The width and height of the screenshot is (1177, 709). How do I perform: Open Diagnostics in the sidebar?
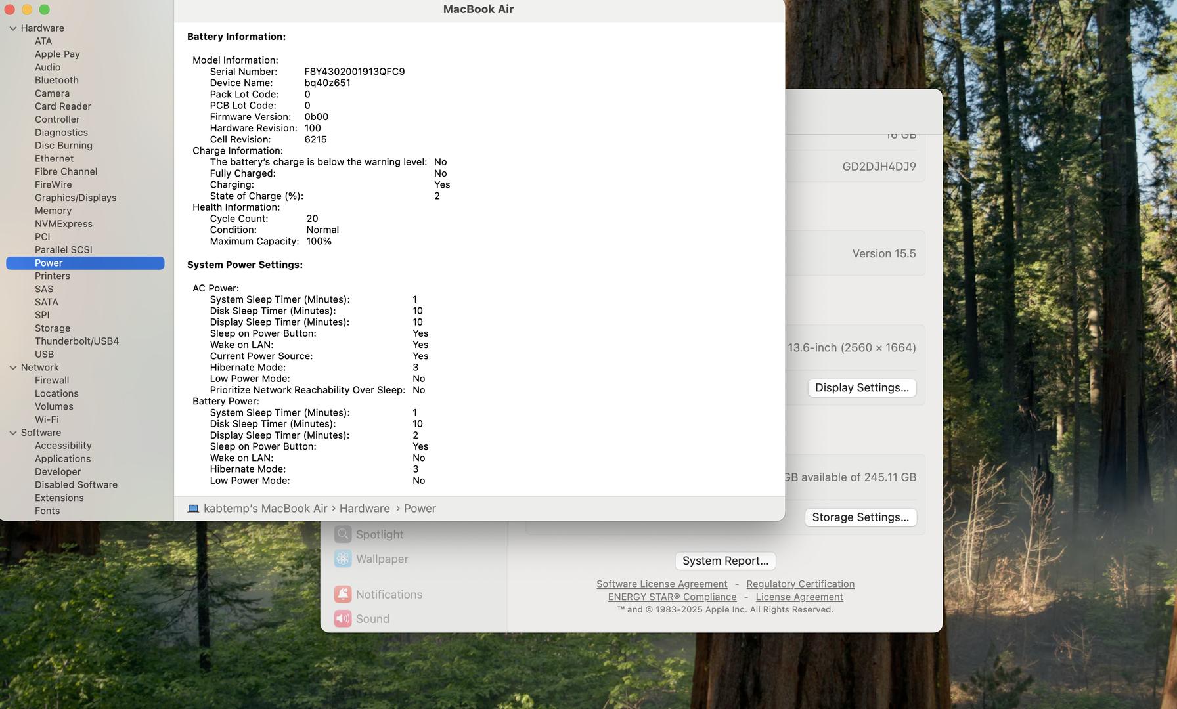[x=61, y=133]
